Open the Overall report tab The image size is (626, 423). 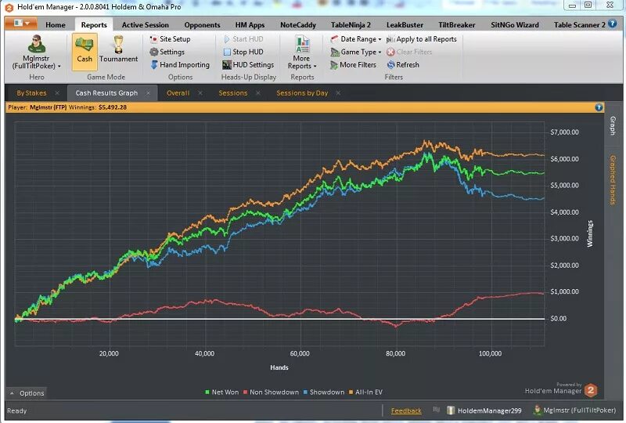point(178,92)
